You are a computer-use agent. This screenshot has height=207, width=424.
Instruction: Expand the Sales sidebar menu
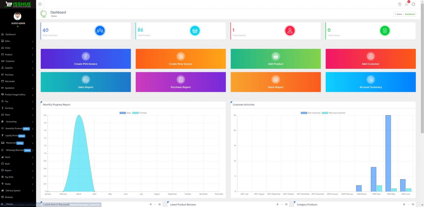[17, 41]
